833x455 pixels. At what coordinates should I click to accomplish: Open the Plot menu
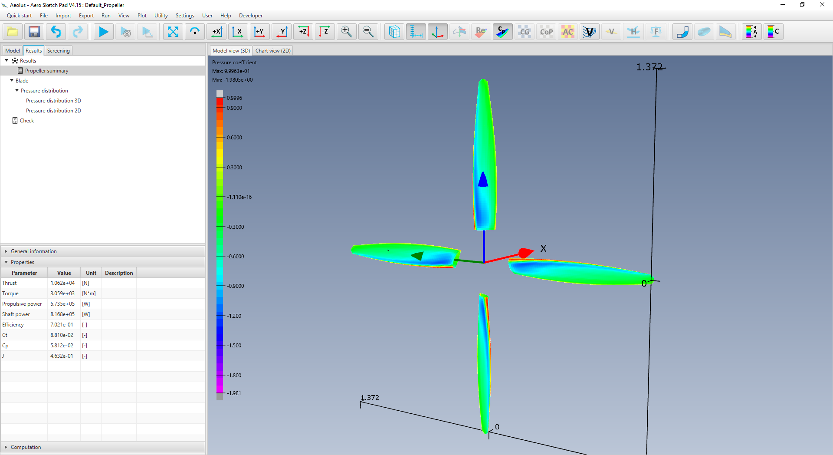click(x=141, y=15)
